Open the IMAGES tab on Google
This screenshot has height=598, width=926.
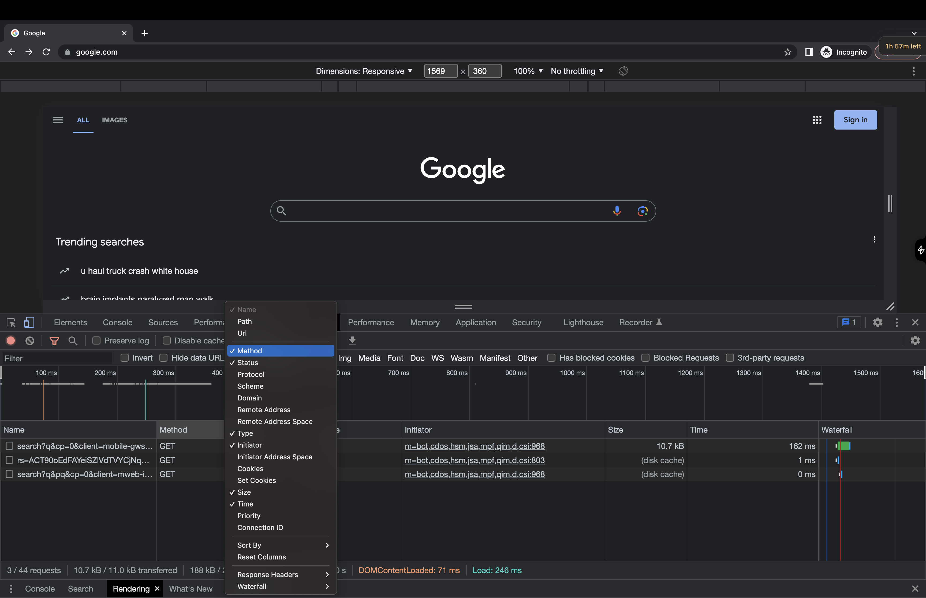115,120
